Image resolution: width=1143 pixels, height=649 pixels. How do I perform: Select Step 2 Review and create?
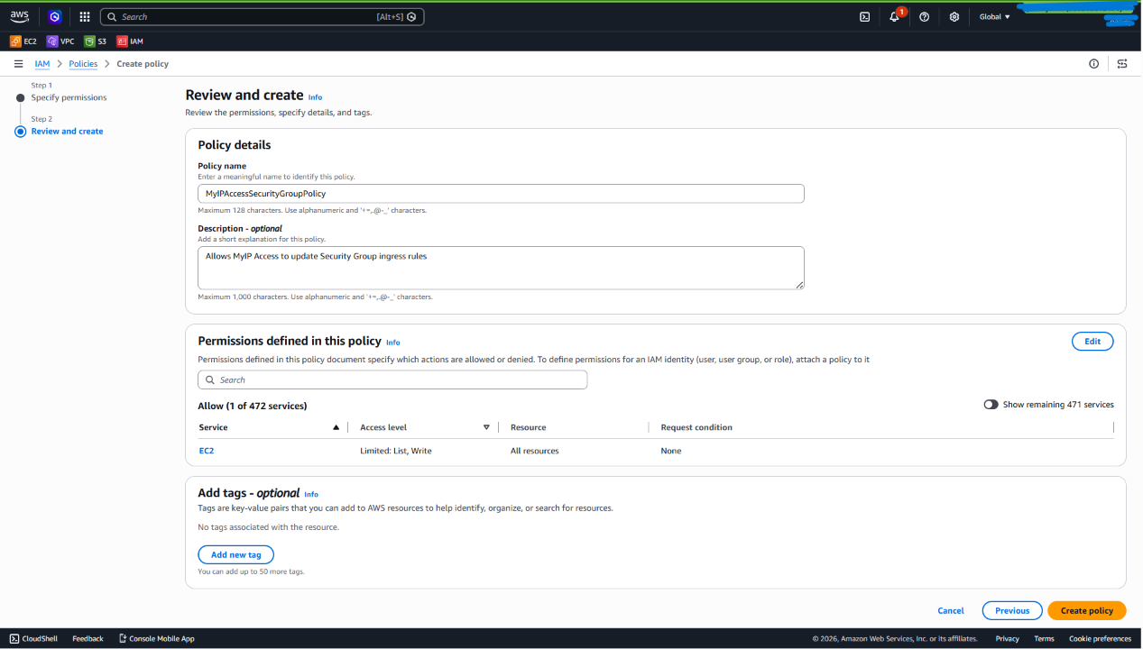click(67, 132)
